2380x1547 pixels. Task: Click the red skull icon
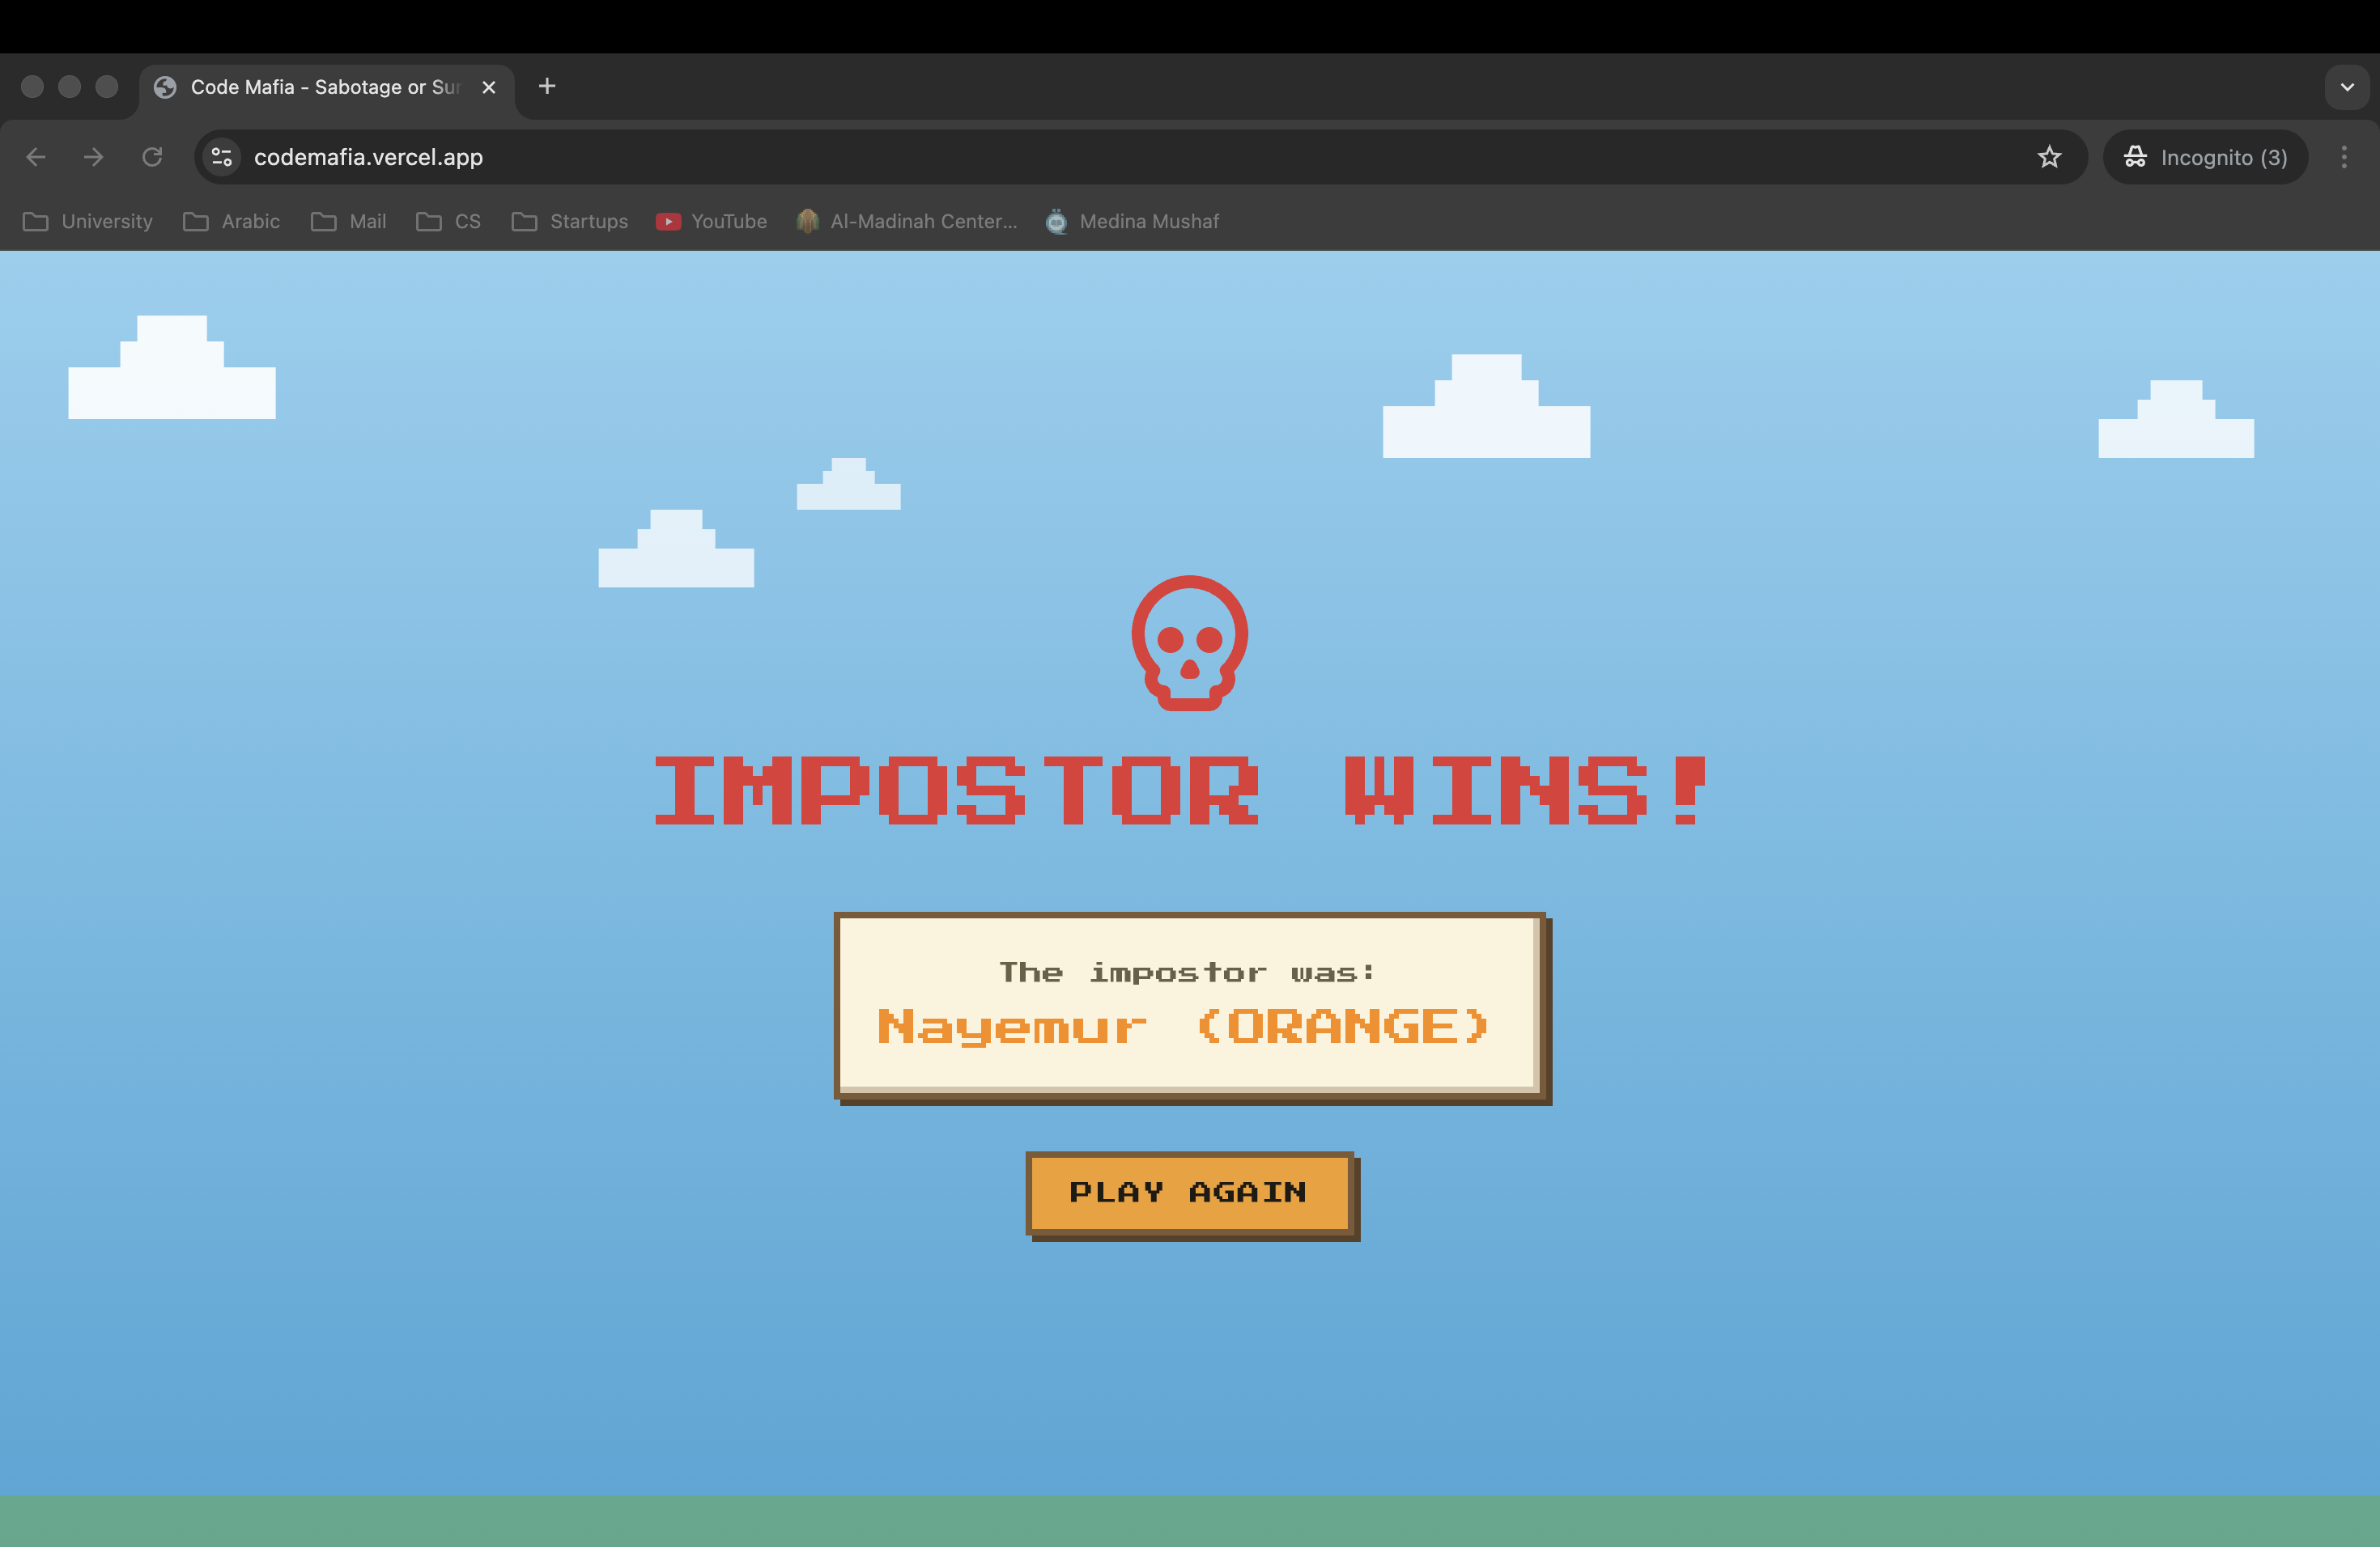point(1189,643)
